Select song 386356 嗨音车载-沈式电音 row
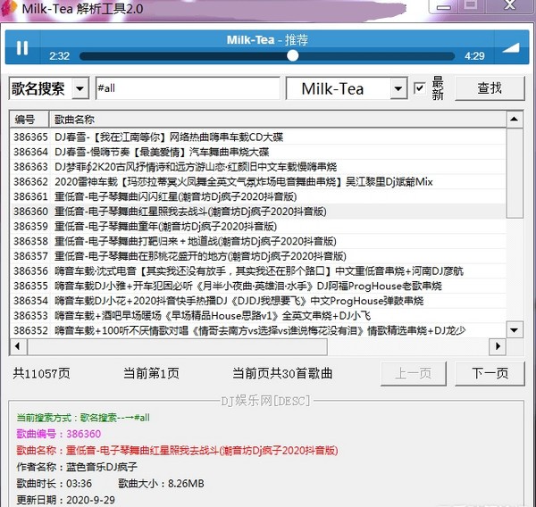This screenshot has width=536, height=507. (179, 270)
